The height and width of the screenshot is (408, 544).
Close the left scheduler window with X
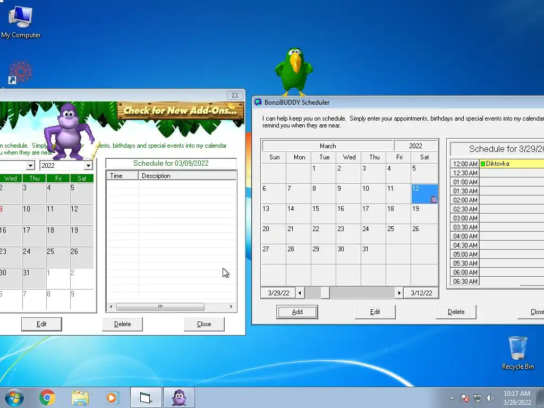coord(235,95)
